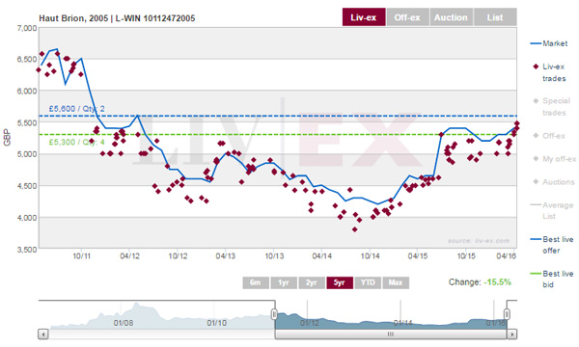Image resolution: width=579 pixels, height=347 pixels.
Task: Click the Off-ex diamond legend icon
Action: coord(536,136)
